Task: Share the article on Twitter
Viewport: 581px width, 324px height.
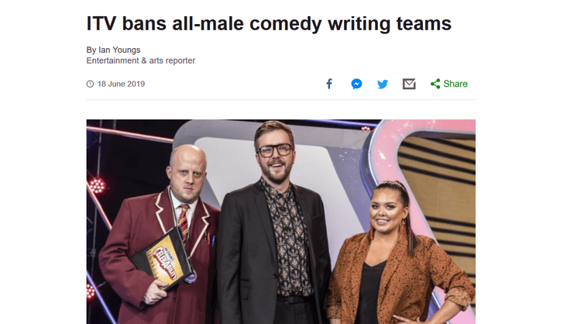Action: (383, 84)
